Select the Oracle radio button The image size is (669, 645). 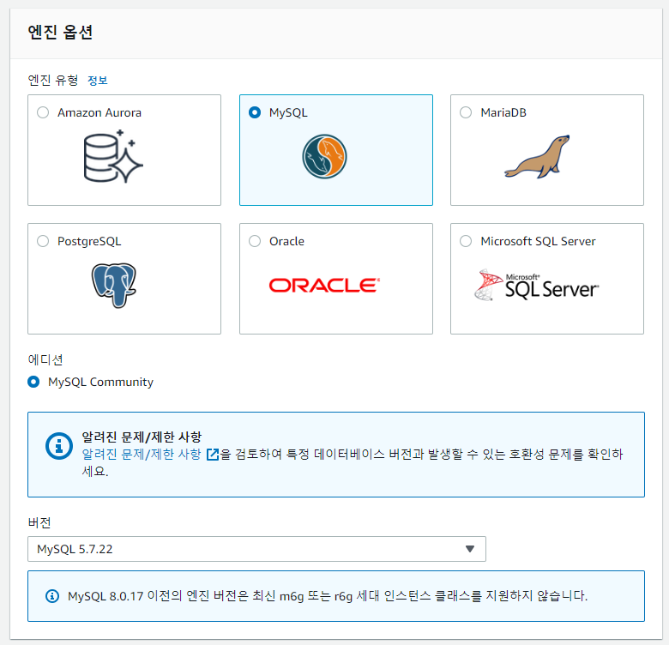tap(255, 241)
